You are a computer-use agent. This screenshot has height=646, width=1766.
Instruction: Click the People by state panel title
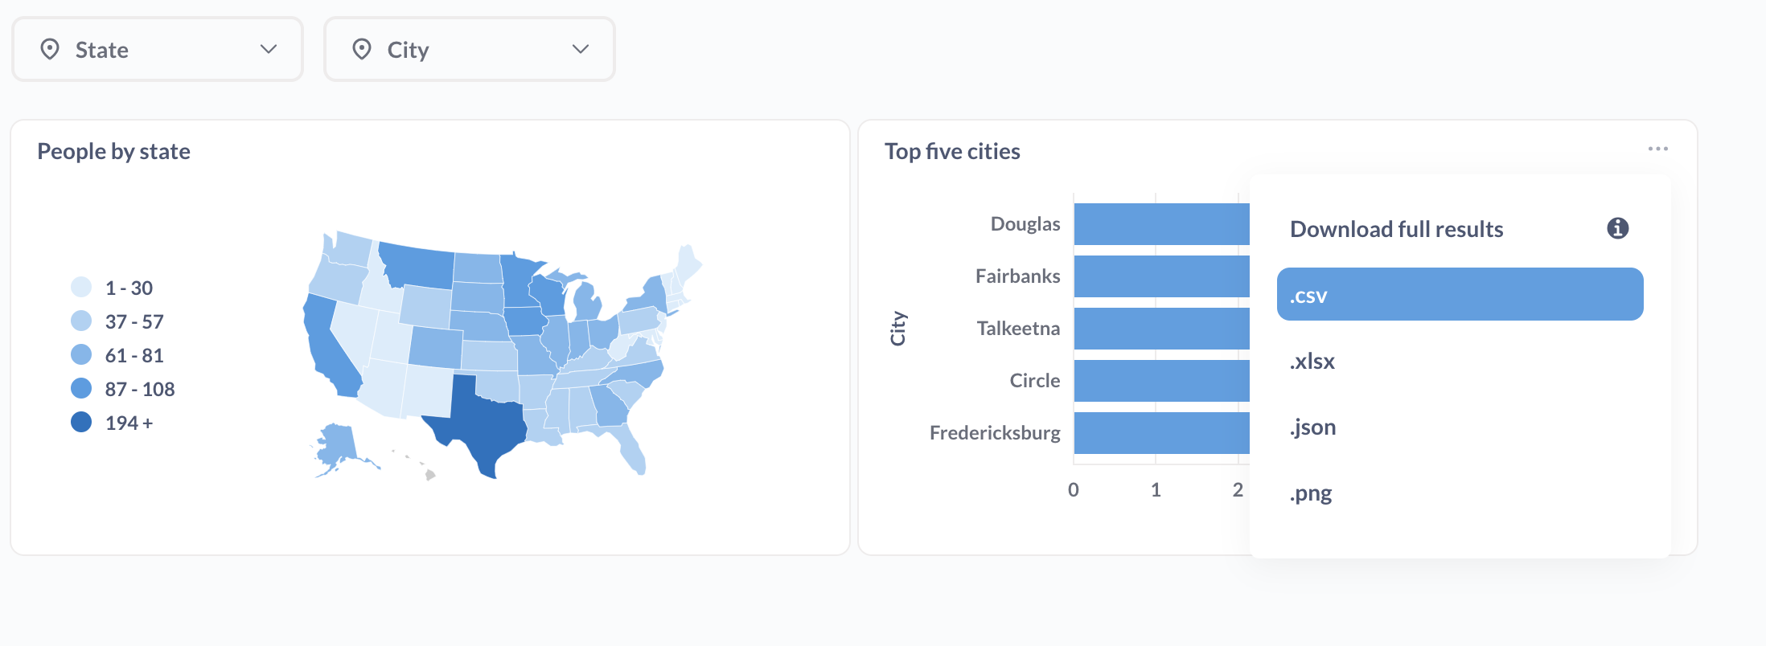114,151
